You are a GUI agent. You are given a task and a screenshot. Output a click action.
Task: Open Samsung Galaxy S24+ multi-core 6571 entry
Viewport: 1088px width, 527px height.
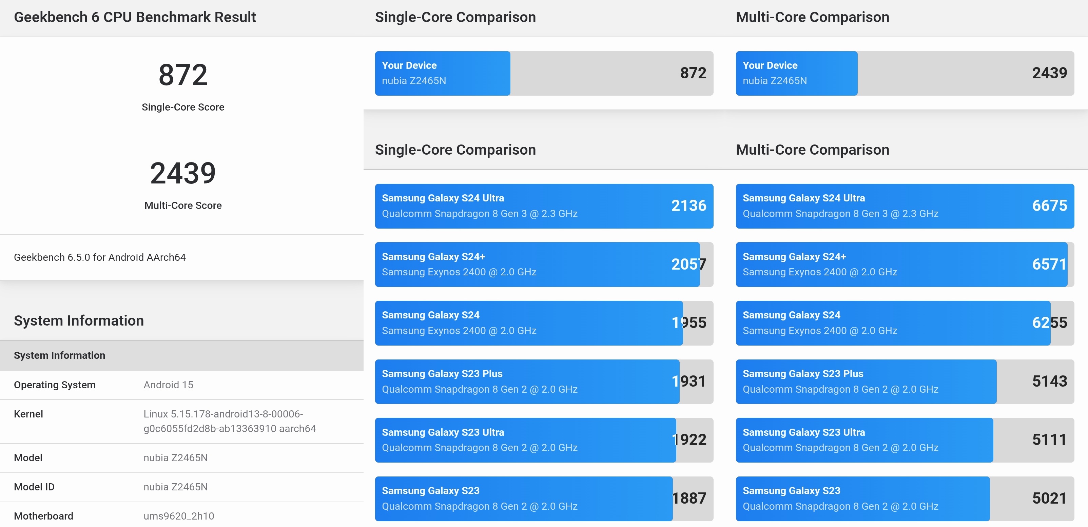(904, 264)
